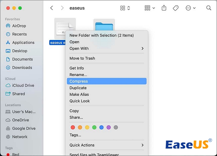Click Tags… in the context menu
217x156 pixels.
[x=75, y=135]
